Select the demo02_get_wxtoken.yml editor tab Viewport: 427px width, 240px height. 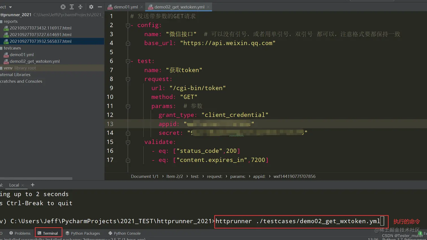point(179,7)
